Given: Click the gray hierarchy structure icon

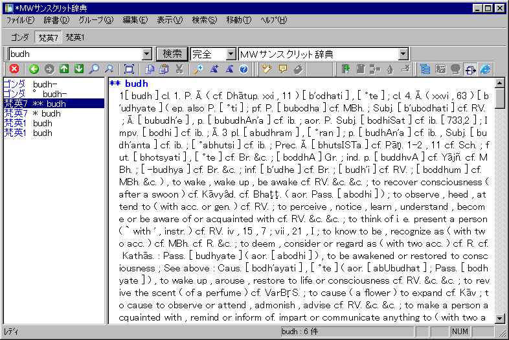Looking at the screenshot, I should point(375,69).
